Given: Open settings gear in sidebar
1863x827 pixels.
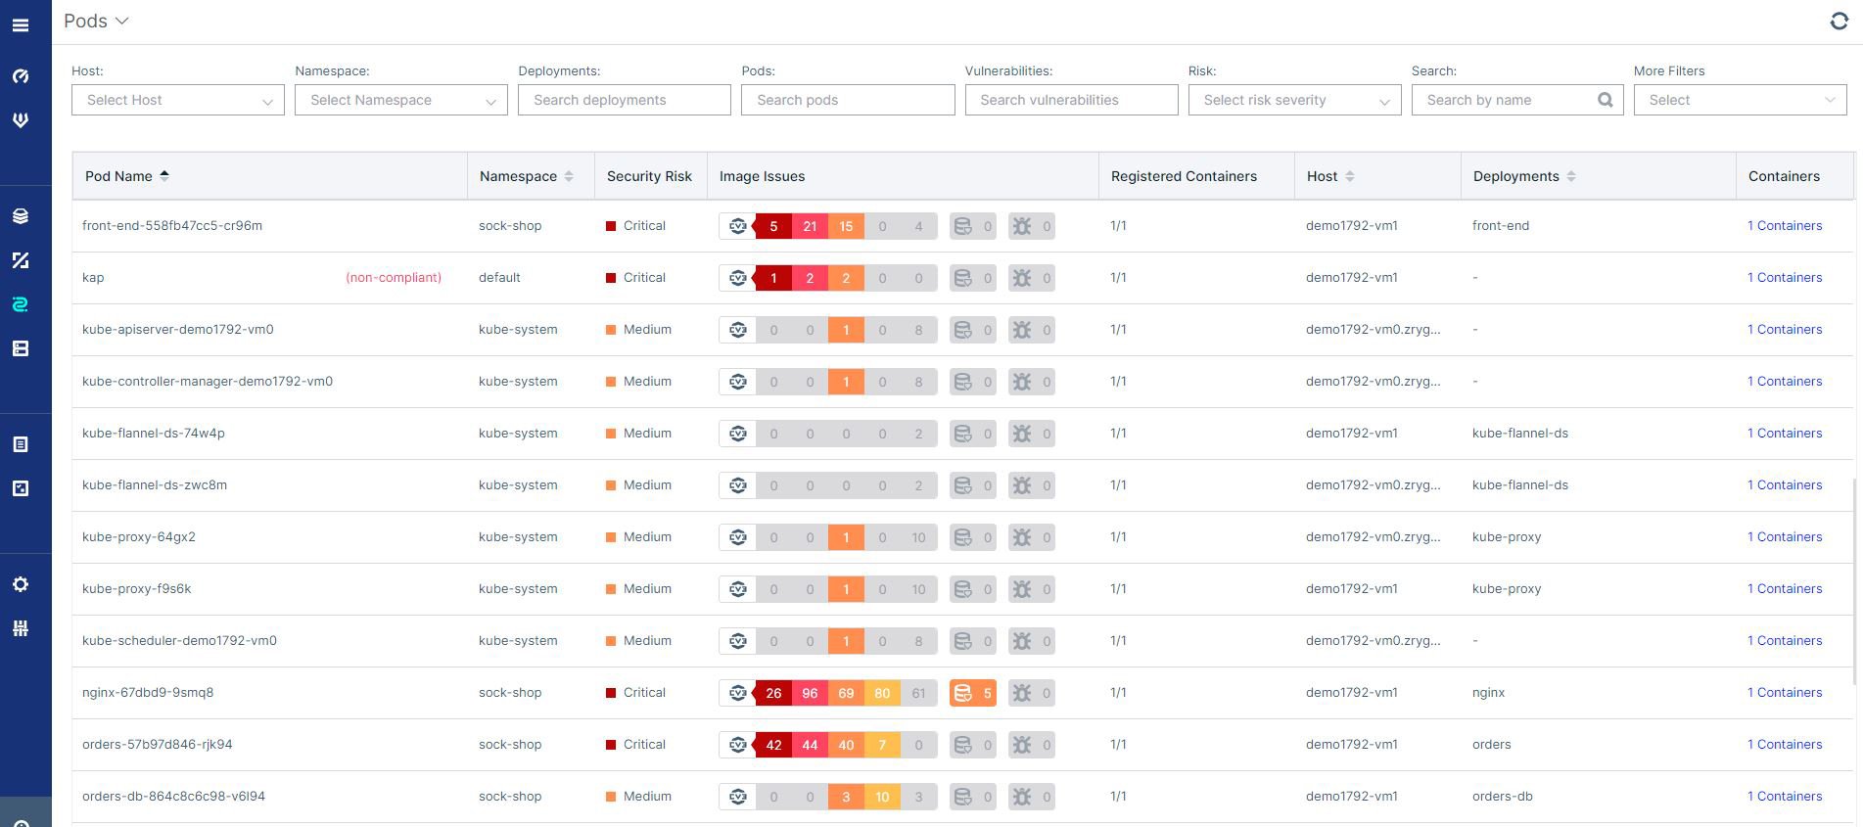Looking at the screenshot, I should [x=20, y=584].
